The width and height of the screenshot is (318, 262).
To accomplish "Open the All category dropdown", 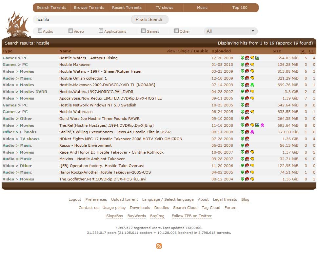I will click(x=230, y=31).
